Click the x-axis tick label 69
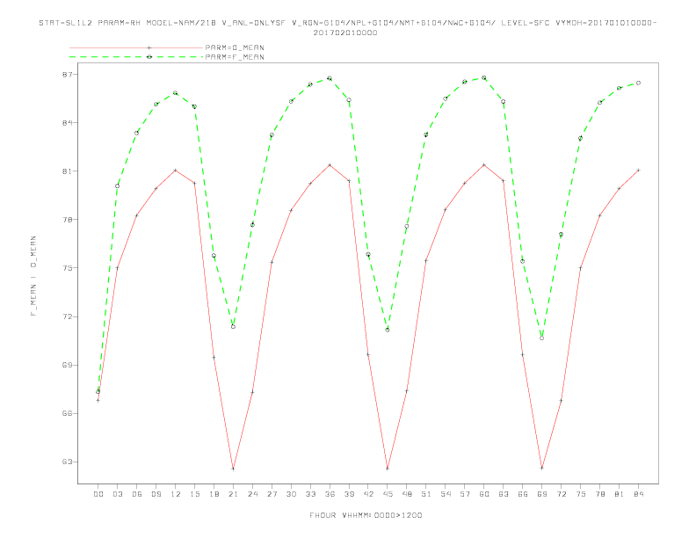696x538 pixels. [x=542, y=494]
